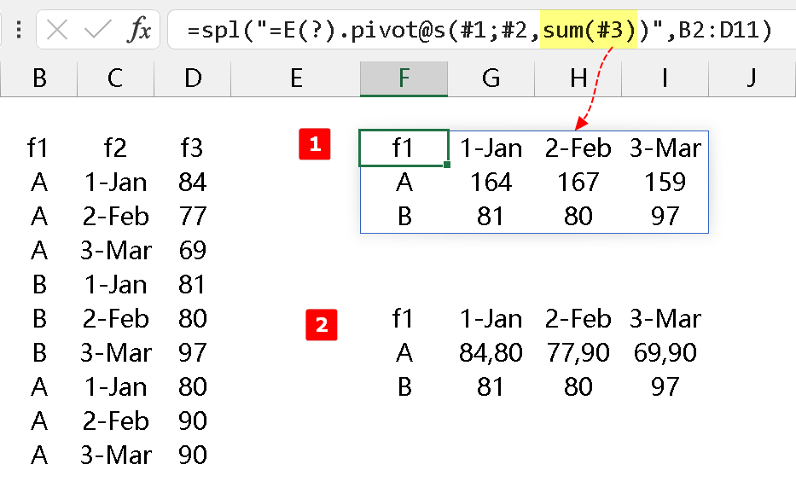Select the f3 header cell
Image resolution: width=796 pixels, height=499 pixels.
[x=193, y=148]
